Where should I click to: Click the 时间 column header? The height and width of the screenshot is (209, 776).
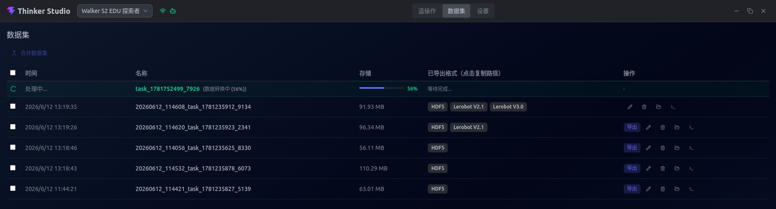31,73
